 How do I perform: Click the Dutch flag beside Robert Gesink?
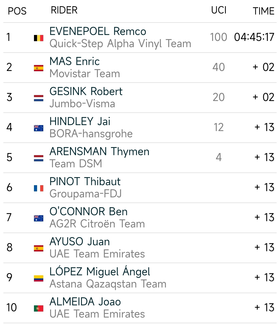(38, 98)
